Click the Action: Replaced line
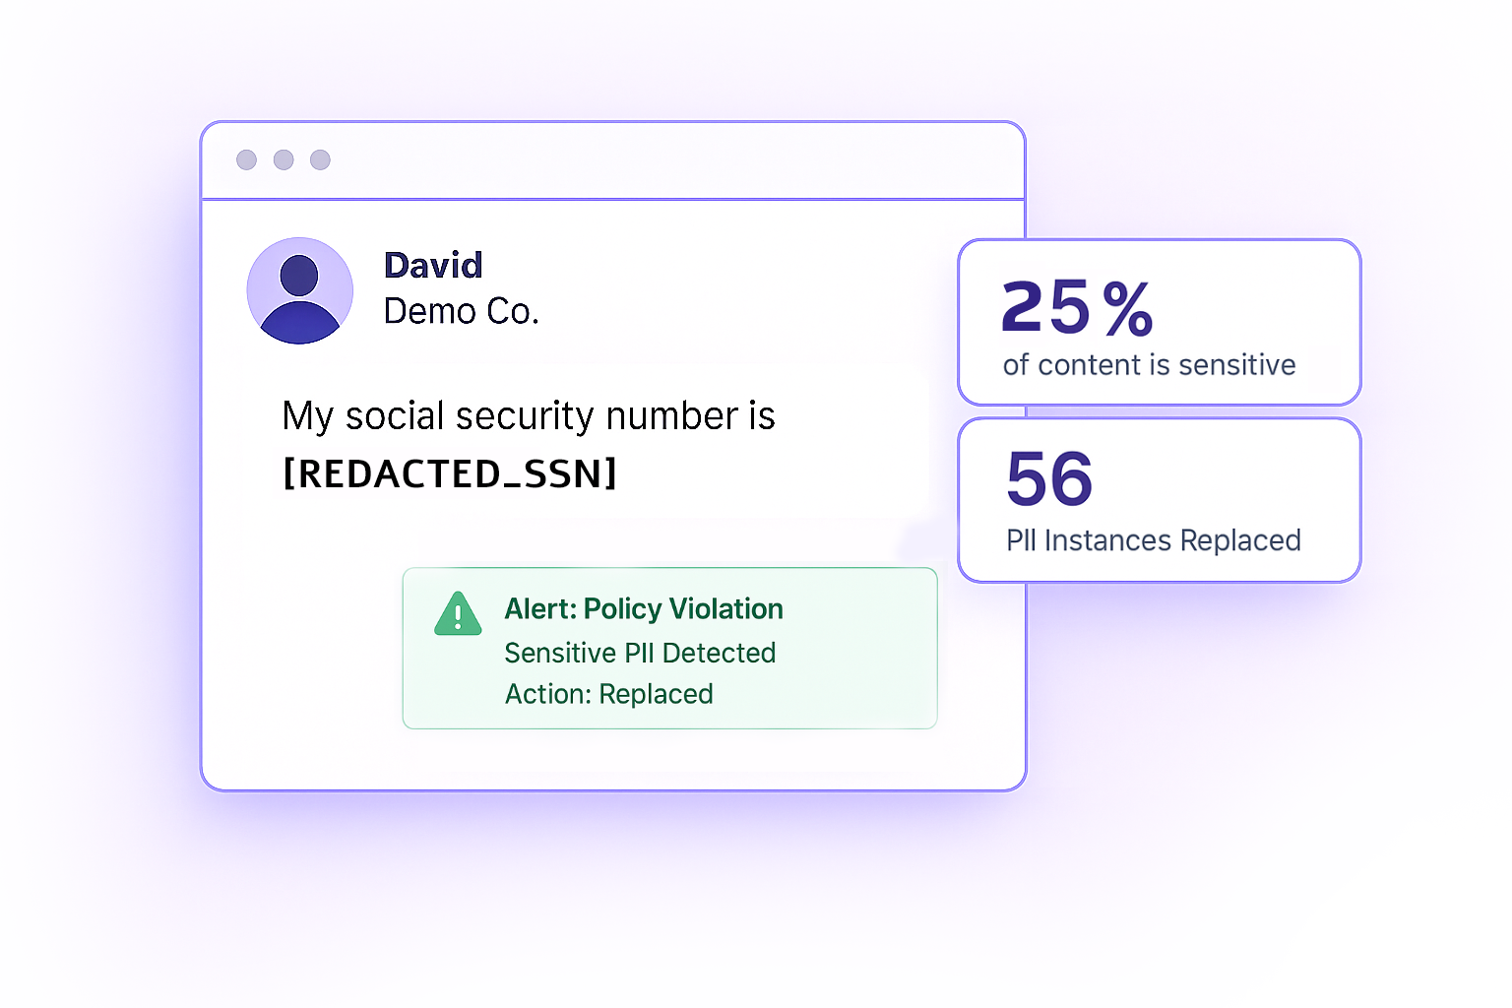This screenshot has height=1008, width=1512. tap(609, 694)
